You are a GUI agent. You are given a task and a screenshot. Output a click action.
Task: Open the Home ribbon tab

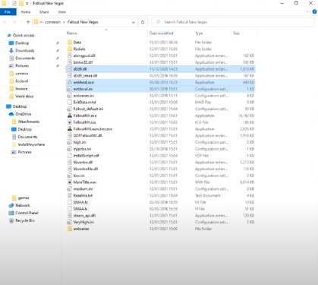(x=26, y=12)
